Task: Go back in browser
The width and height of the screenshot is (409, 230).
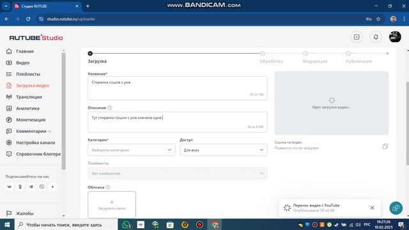Action: coord(6,19)
